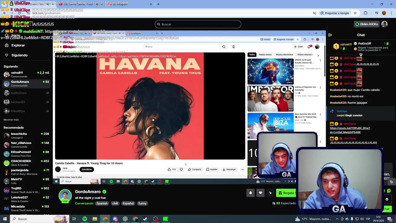396x223 pixels.
Task: Click Compartir under the YouTube video
Action: (x=195, y=169)
